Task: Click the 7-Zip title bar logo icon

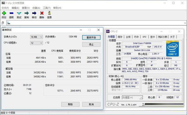Action: 3,3
